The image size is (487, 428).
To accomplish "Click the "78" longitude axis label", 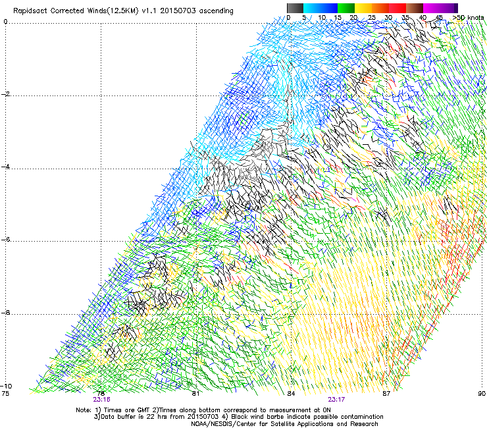I will click(x=100, y=394).
